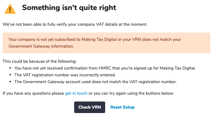Click the HMRC confirmation bullet text
The image size is (213, 116).
click(105, 68)
